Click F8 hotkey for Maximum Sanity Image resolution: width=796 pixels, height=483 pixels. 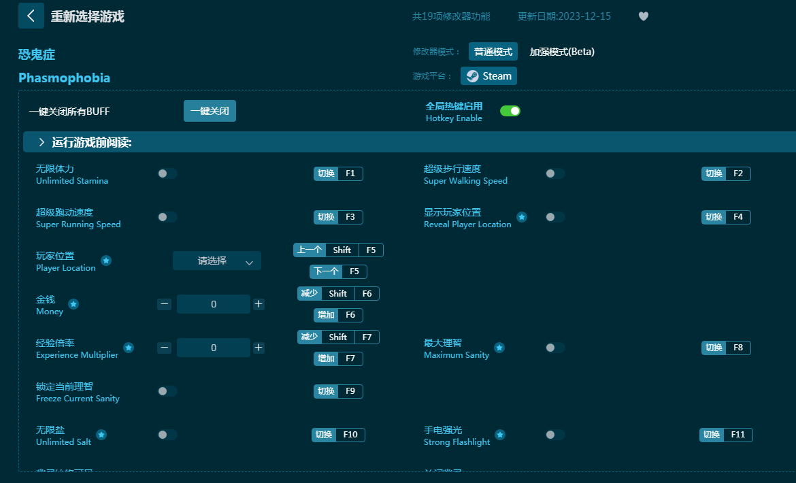click(726, 348)
